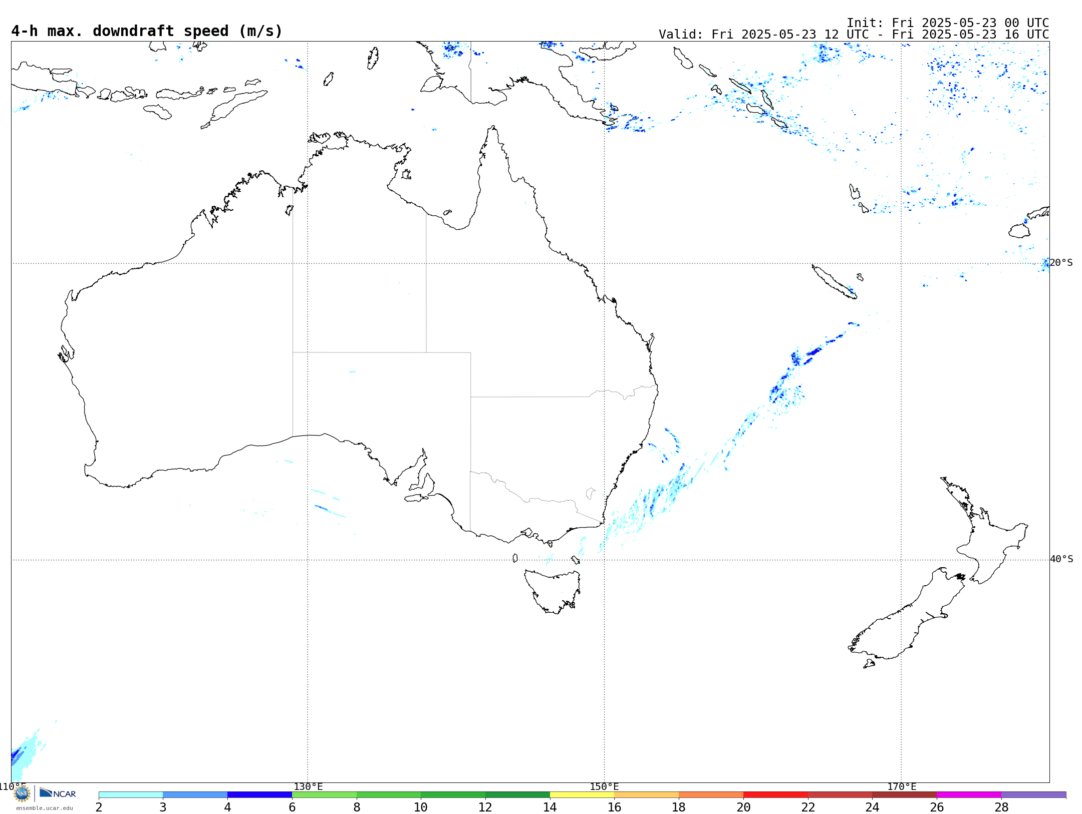Click the 170°E longitude label
Screen dimensions: 1082x814
[902, 787]
